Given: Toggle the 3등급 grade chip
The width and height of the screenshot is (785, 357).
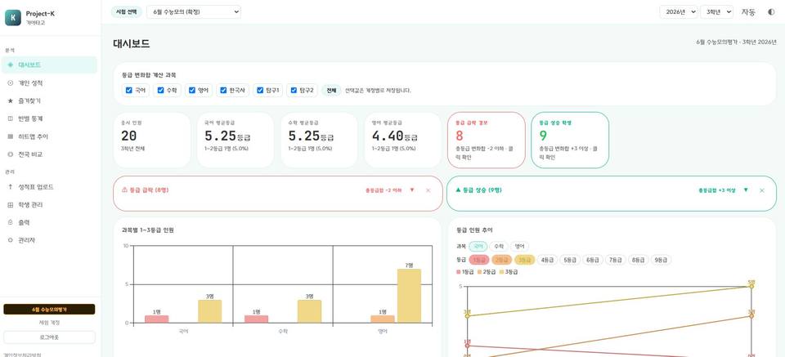Looking at the screenshot, I should (x=524, y=260).
